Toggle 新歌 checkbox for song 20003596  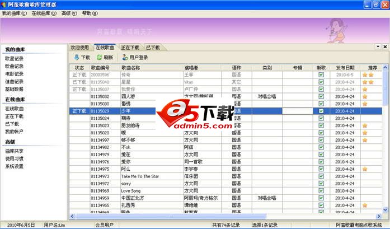tap(321, 74)
